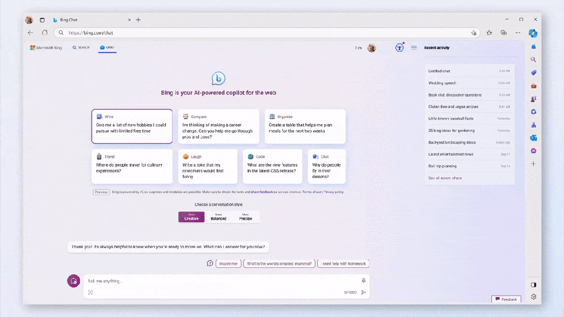This screenshot has width=564, height=317.
Task: Open the Terms of use link
Action: tap(312, 192)
